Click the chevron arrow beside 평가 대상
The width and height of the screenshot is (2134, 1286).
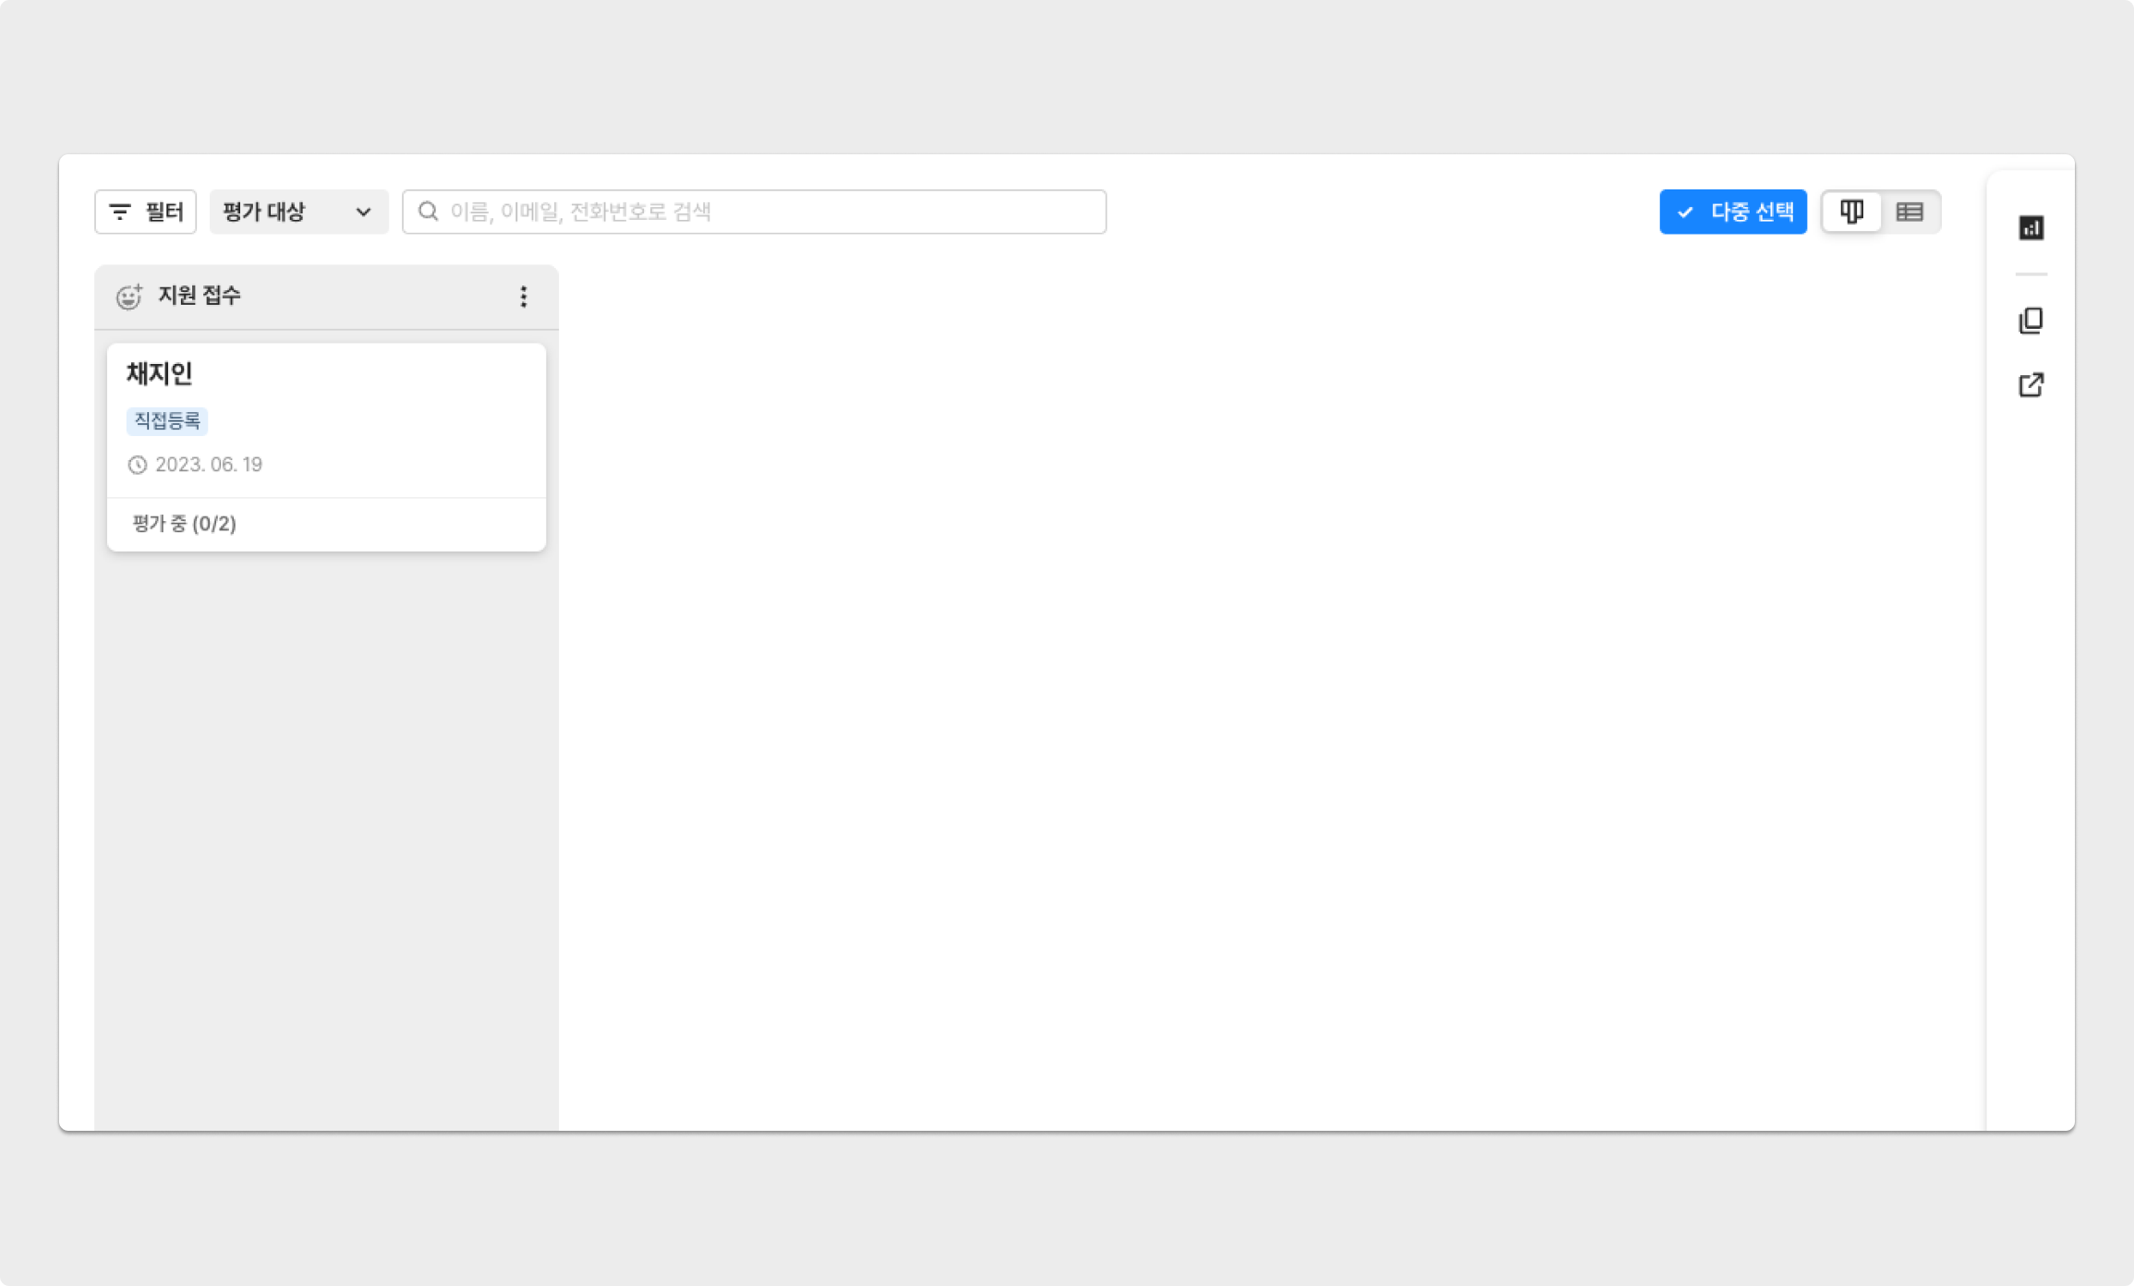tap(363, 212)
